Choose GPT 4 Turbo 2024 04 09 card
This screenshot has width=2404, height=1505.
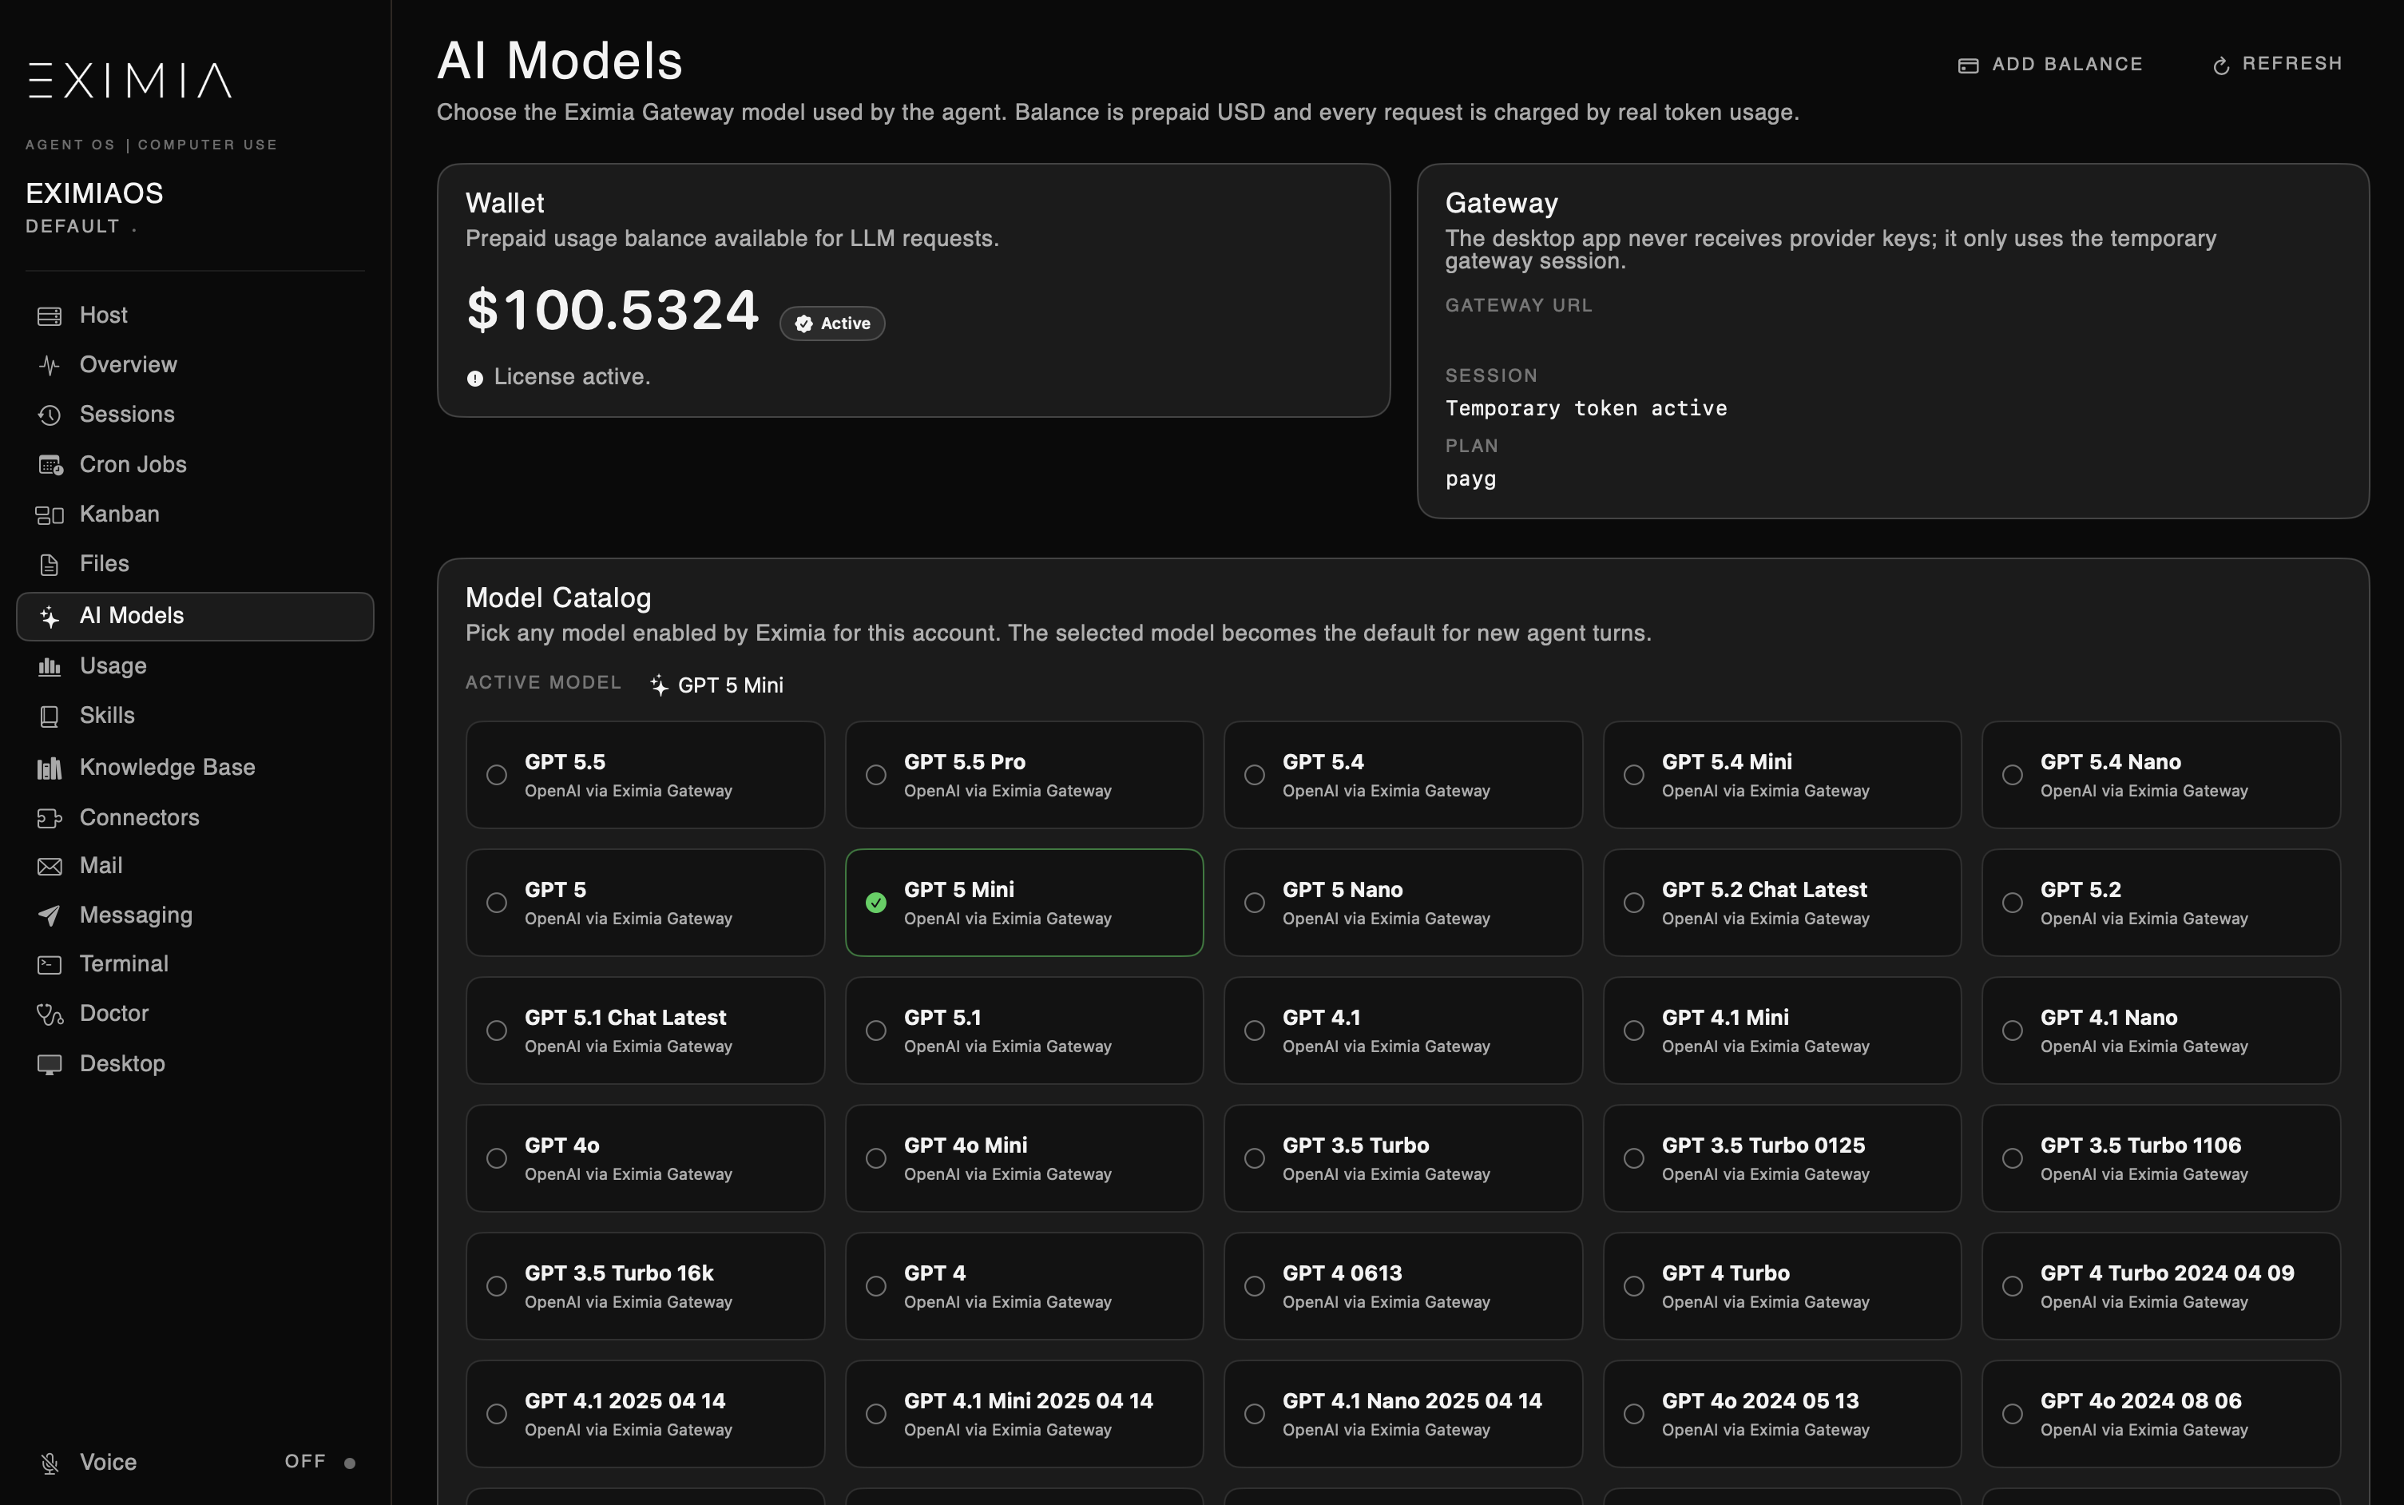point(2160,1287)
